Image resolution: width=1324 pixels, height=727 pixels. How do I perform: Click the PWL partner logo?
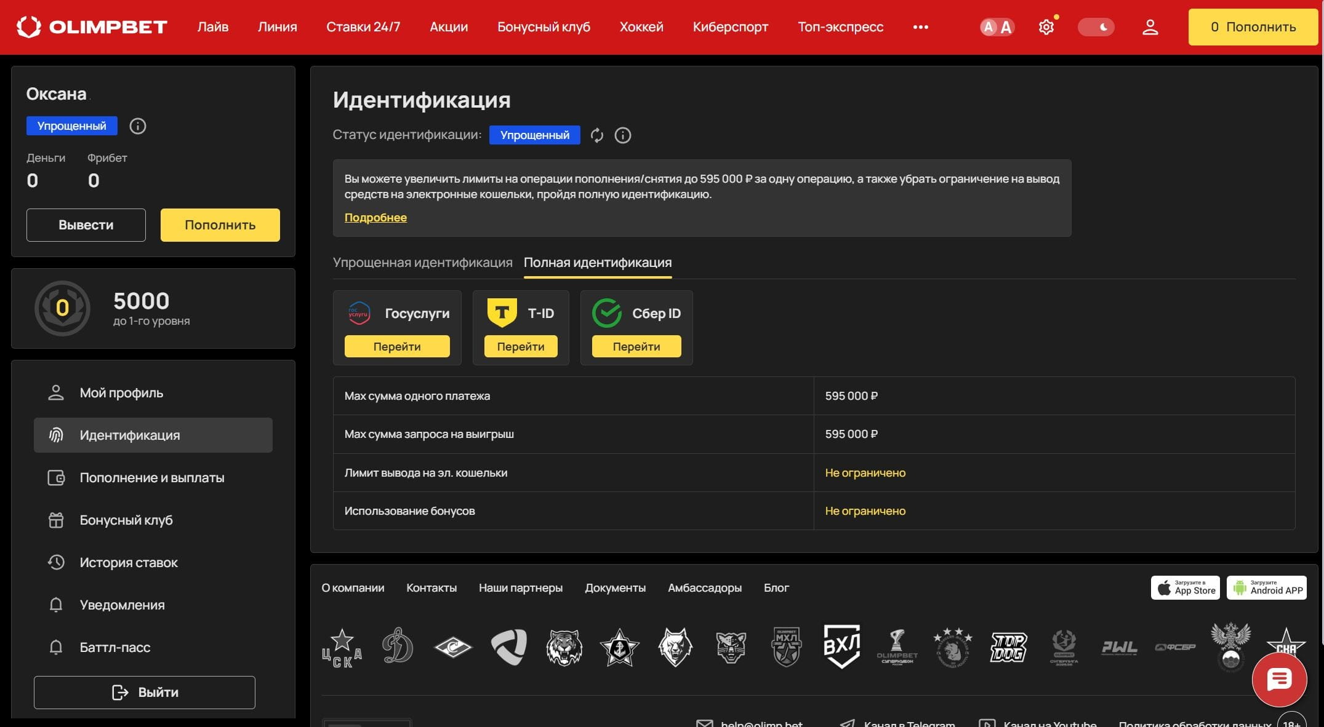(1119, 647)
